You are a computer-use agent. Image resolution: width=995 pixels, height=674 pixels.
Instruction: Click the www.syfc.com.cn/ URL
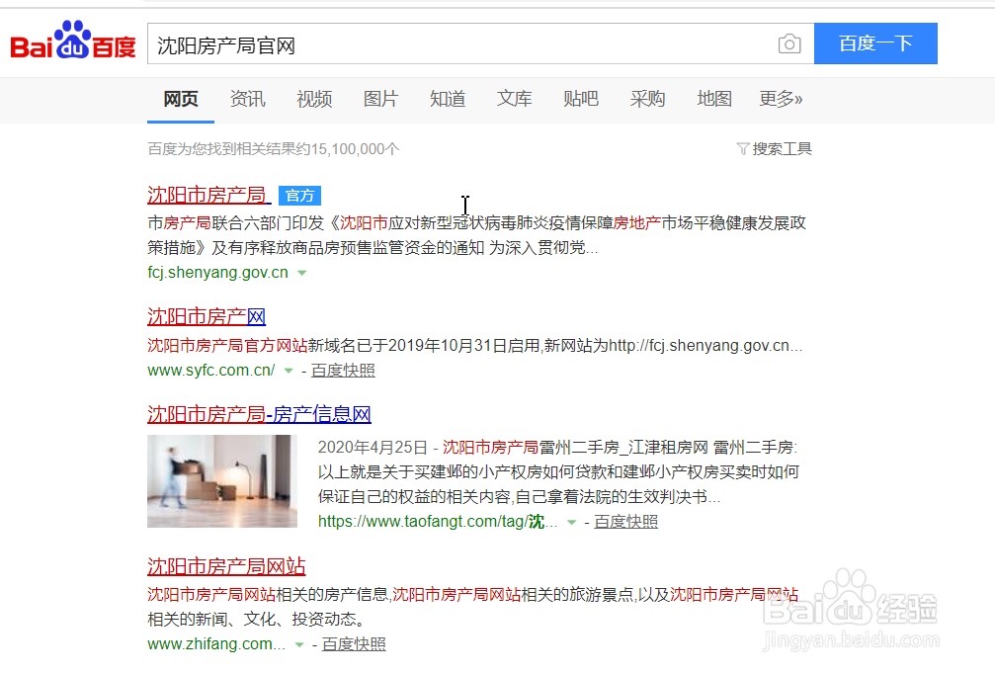pyautogui.click(x=211, y=370)
